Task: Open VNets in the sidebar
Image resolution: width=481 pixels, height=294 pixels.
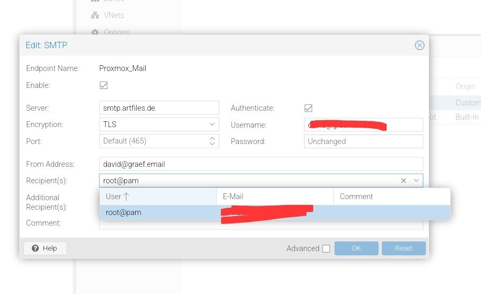Action: (113, 15)
